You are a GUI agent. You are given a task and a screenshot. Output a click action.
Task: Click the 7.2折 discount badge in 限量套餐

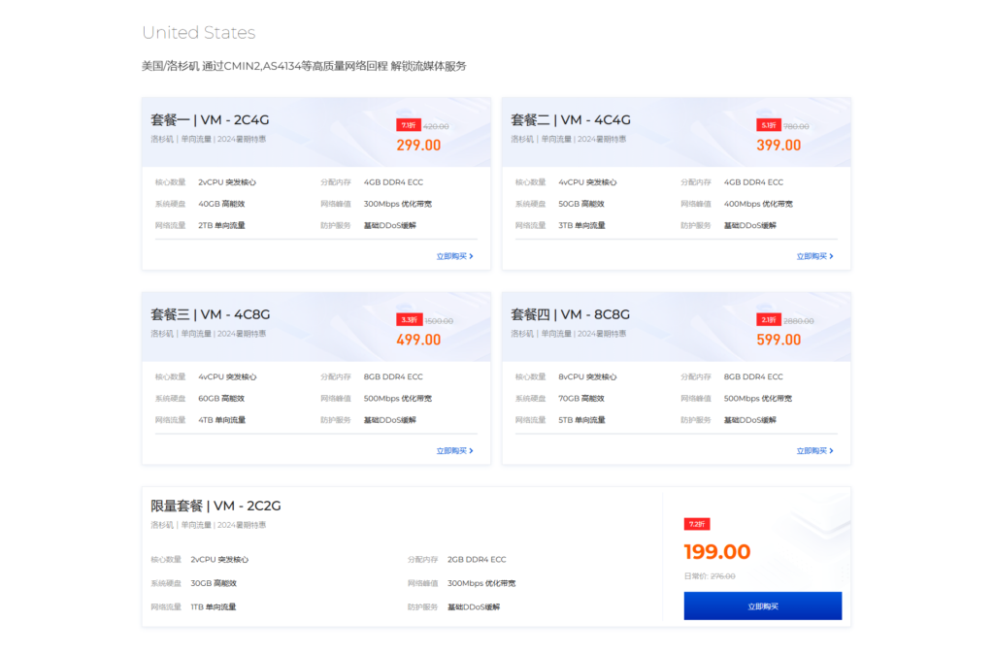[x=697, y=524]
